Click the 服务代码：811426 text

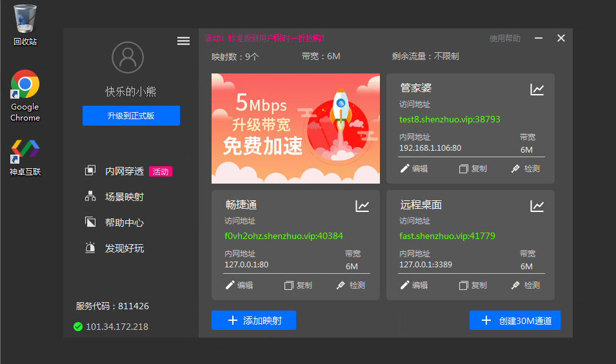click(x=112, y=306)
